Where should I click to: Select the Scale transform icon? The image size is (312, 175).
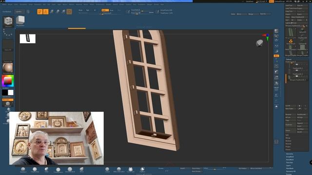pyautogui.click(x=58, y=12)
